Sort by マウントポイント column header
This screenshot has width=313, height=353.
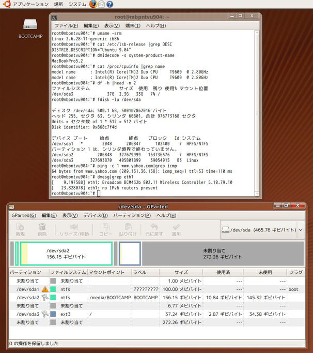tap(109, 272)
